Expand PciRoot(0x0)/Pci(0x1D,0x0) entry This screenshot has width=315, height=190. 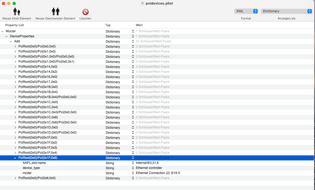[x=15, y=127]
